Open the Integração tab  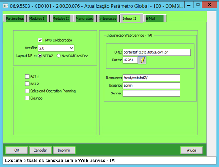click(x=108, y=19)
